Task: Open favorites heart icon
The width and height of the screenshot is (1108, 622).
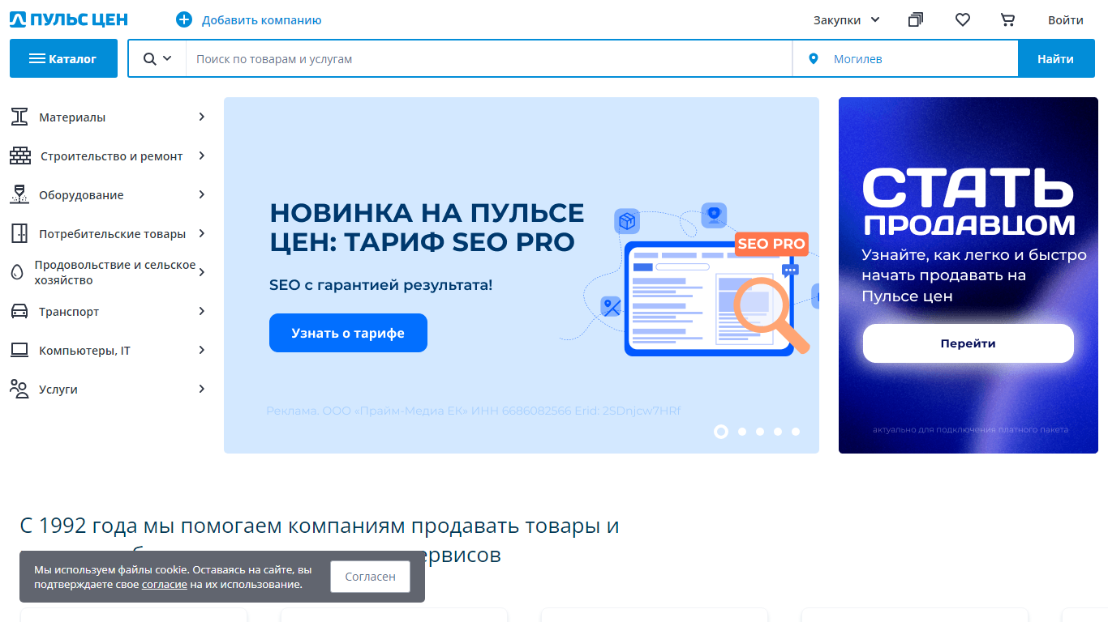Action: point(963,20)
